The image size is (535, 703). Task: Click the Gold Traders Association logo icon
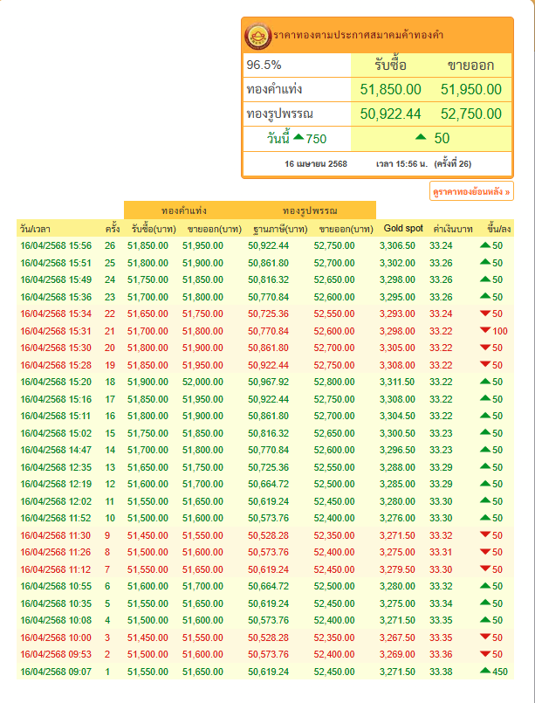[x=258, y=36]
